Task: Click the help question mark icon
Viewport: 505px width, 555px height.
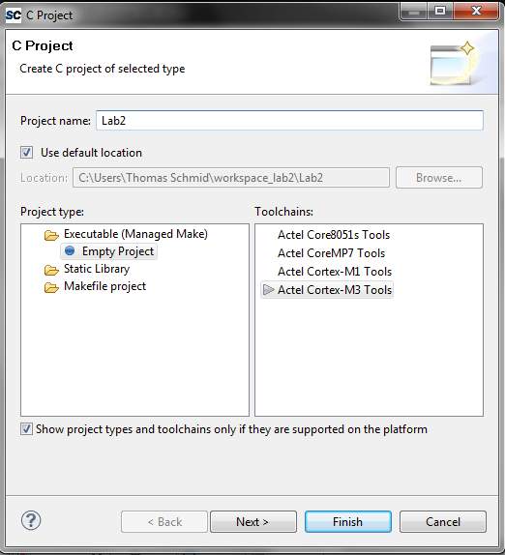Action: click(31, 520)
